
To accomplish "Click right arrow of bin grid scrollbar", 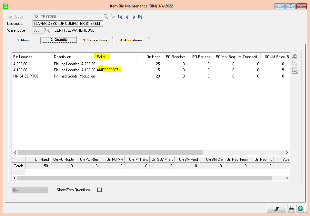I will pos(287,152).
